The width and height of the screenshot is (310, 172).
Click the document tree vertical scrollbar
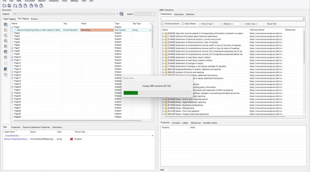[152, 37]
